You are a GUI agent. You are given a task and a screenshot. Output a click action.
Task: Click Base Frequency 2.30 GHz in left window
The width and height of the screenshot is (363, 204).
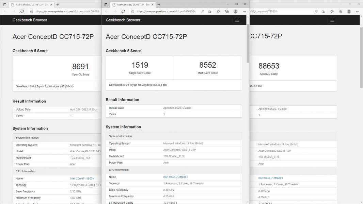click(76, 191)
